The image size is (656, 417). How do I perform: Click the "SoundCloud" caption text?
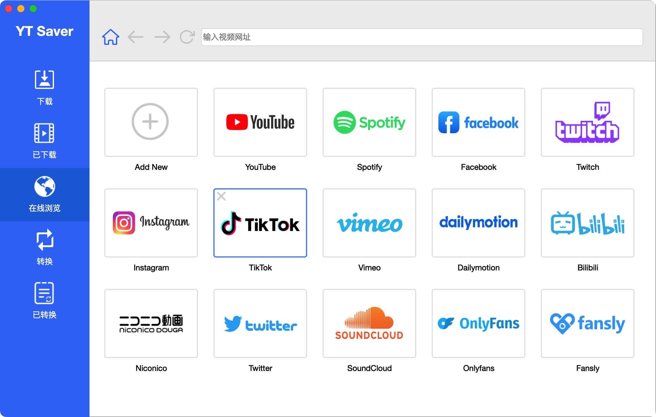pos(369,368)
